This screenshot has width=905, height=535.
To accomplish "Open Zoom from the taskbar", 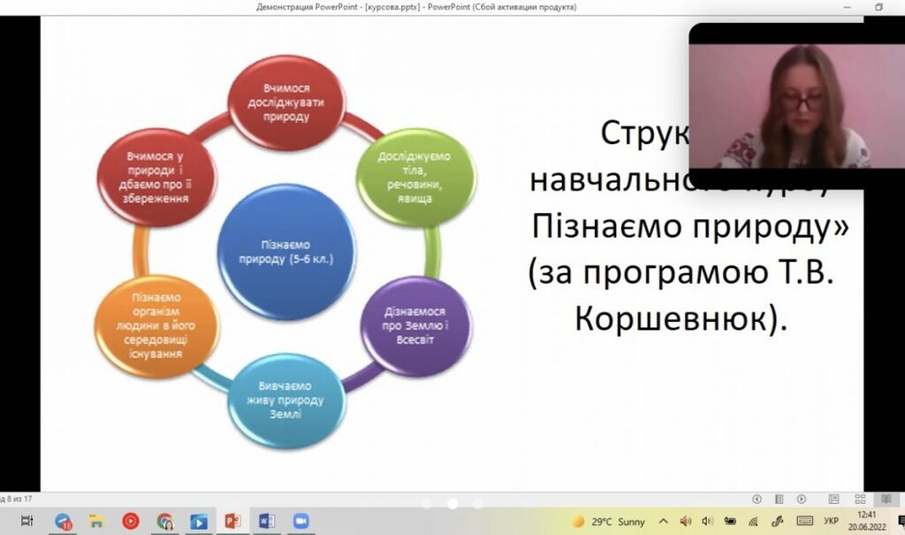I will (300, 521).
